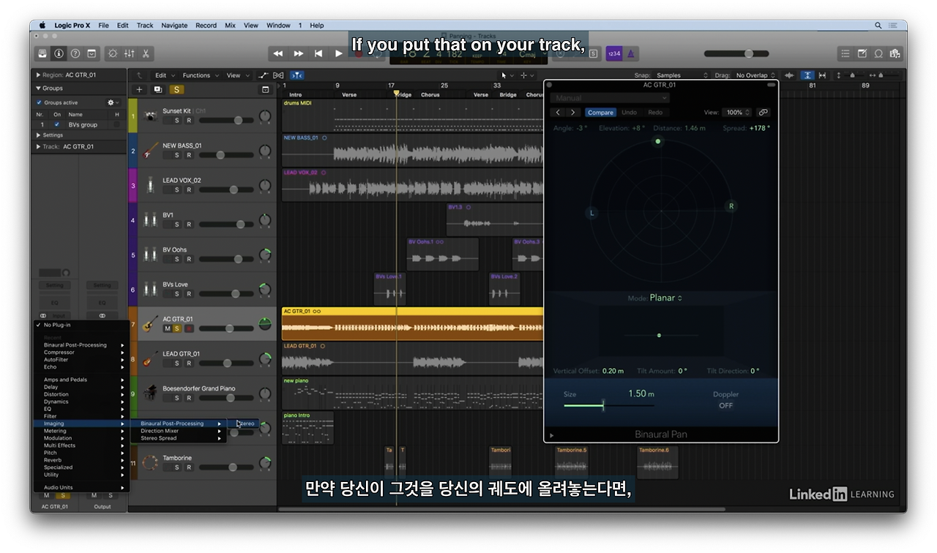
Task: Open the Mixer sliders icon
Action: [130, 53]
